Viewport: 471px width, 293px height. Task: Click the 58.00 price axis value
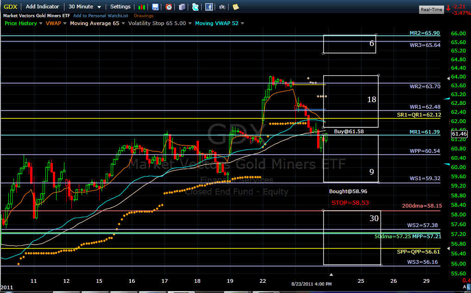(x=458, y=215)
